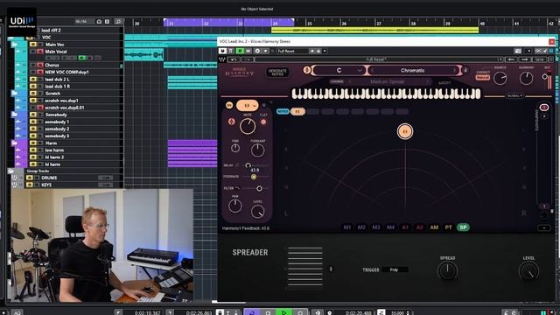Viewport: 560px width, 315px height.
Task: Select the A1 modulator tab
Action: pos(405,227)
